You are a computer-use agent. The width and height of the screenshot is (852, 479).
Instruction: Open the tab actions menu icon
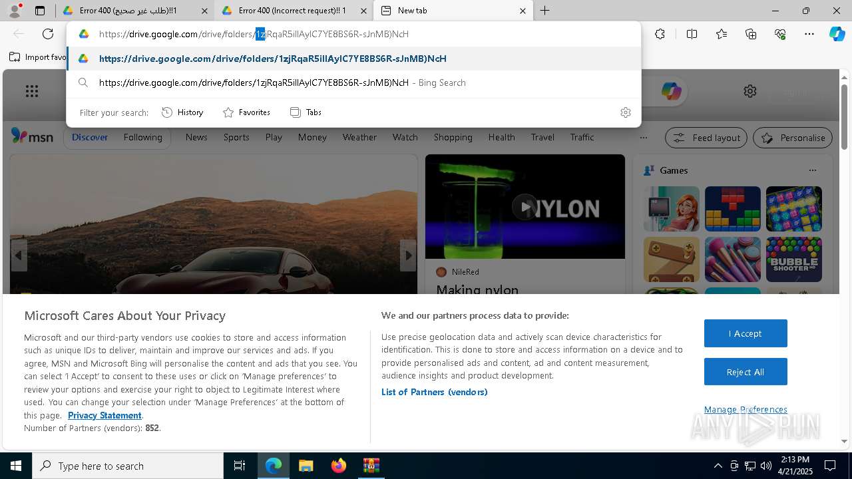coord(40,11)
